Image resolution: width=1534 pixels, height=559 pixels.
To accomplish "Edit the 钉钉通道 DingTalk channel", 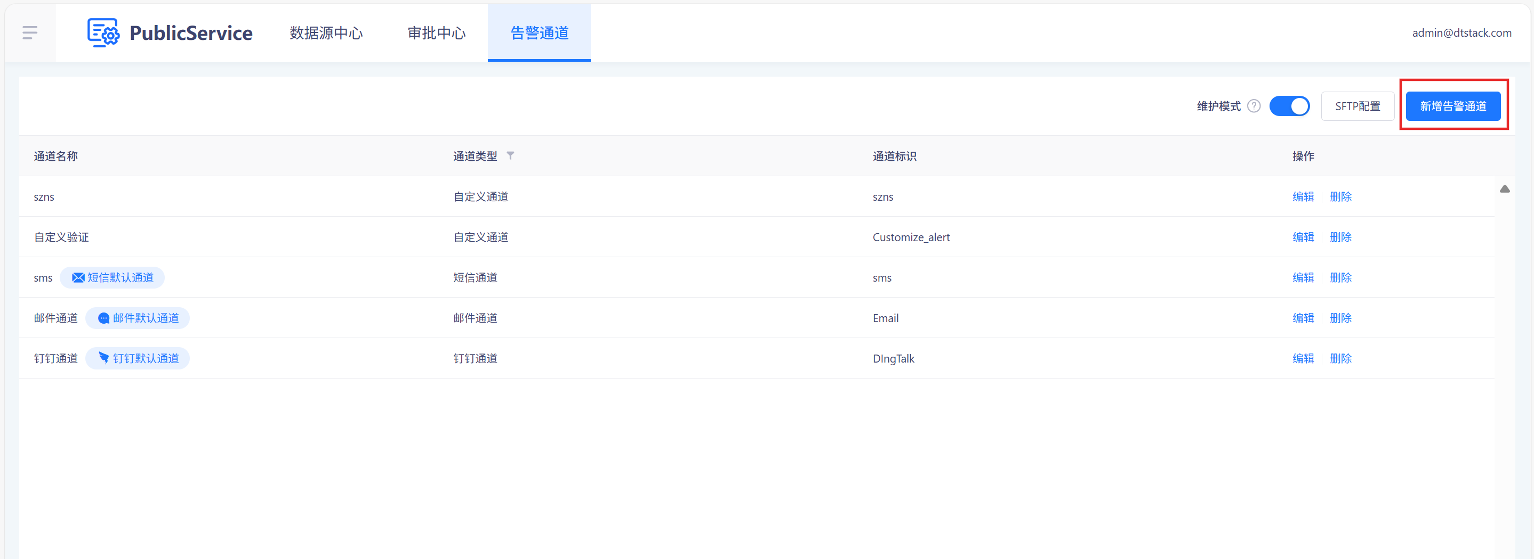I will click(1303, 359).
